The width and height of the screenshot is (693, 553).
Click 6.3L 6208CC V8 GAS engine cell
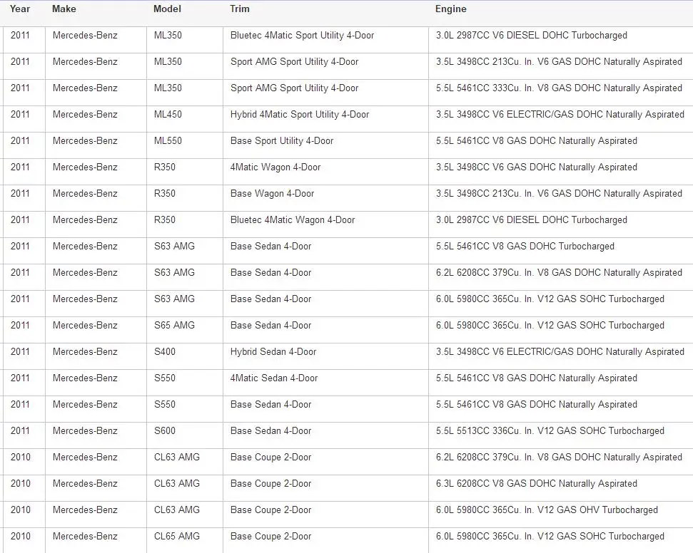click(537, 484)
